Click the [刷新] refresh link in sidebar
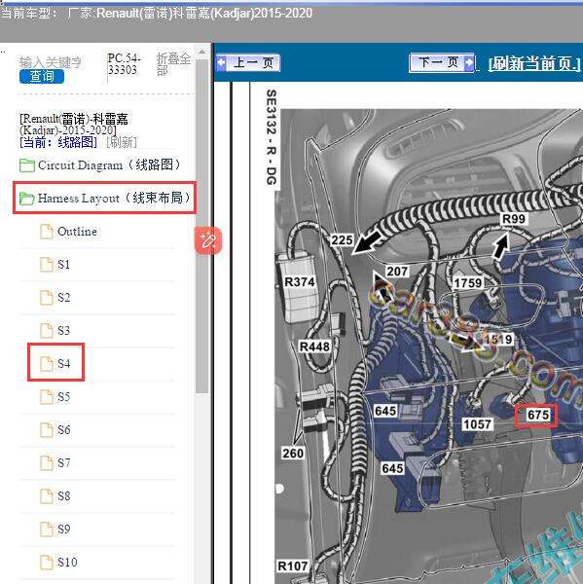Image resolution: width=583 pixels, height=584 pixels. tap(122, 142)
